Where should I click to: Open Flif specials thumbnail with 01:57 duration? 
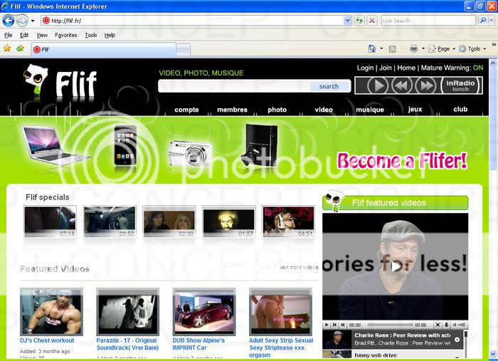click(x=228, y=222)
